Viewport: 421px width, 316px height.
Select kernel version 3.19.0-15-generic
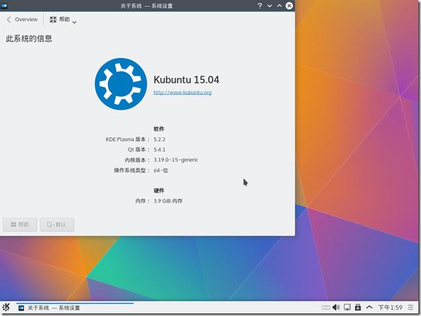point(176,160)
